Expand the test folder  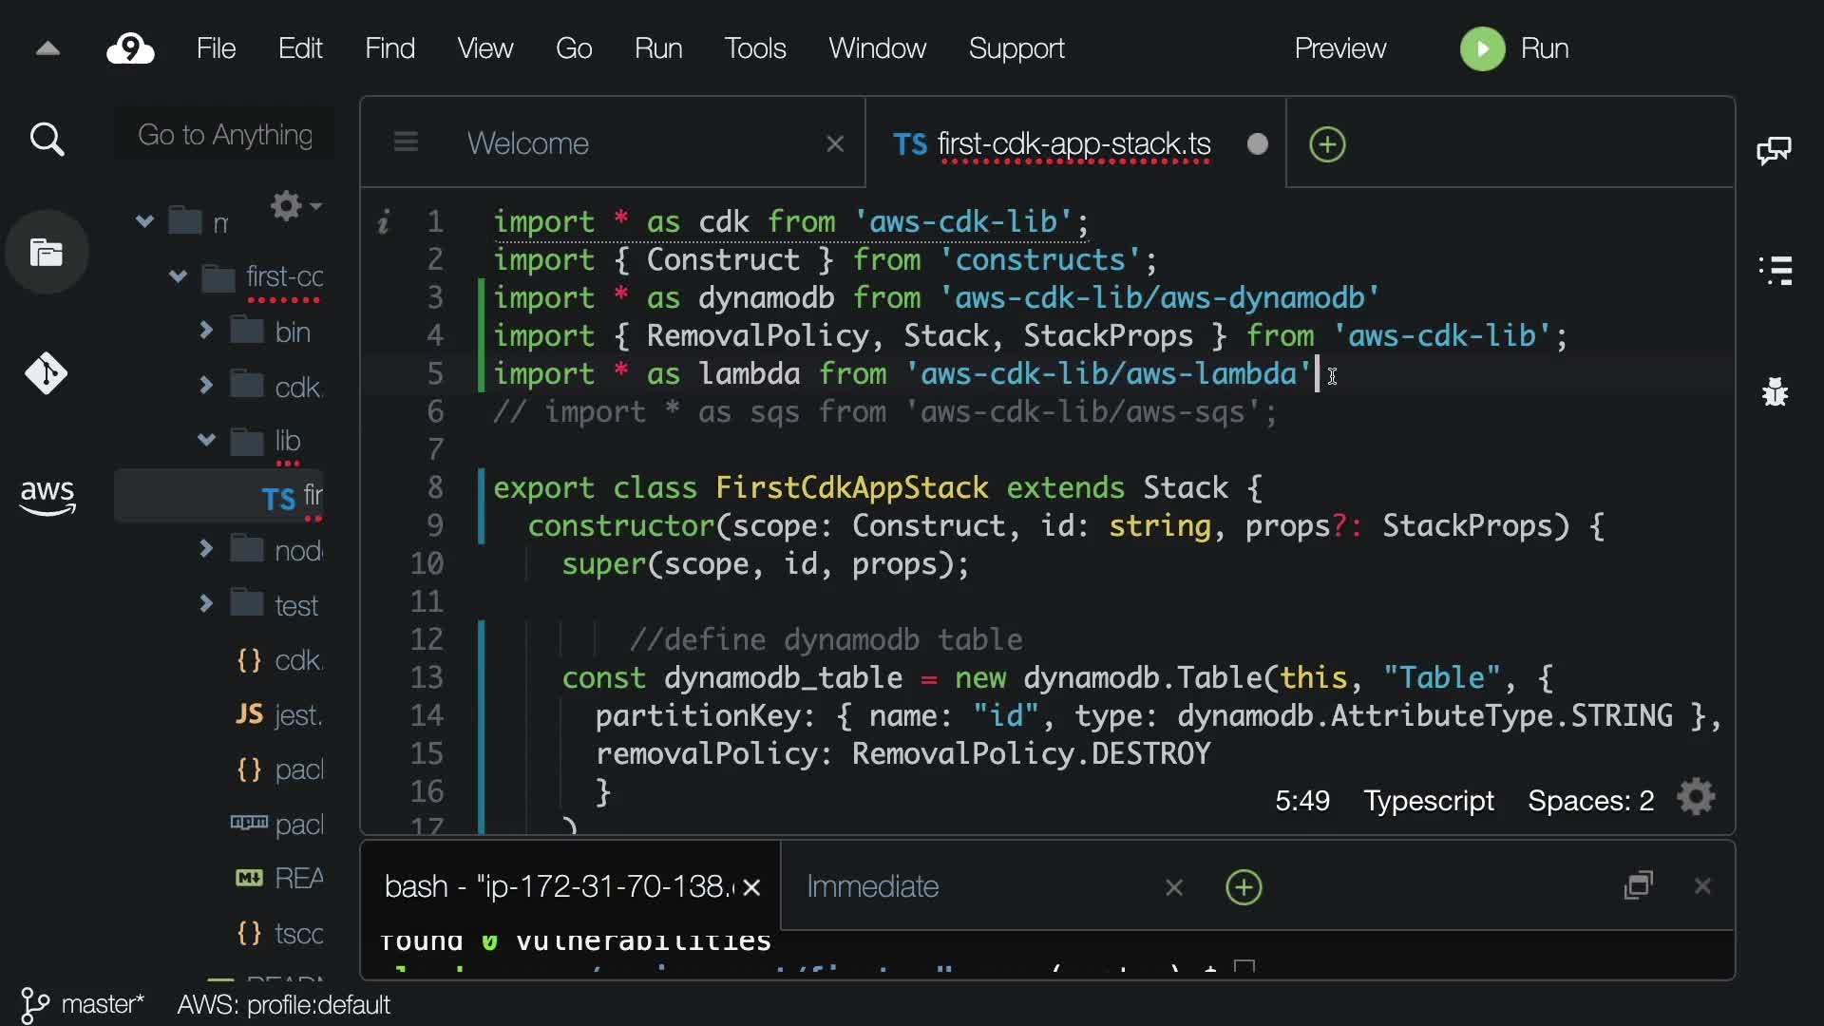(206, 604)
